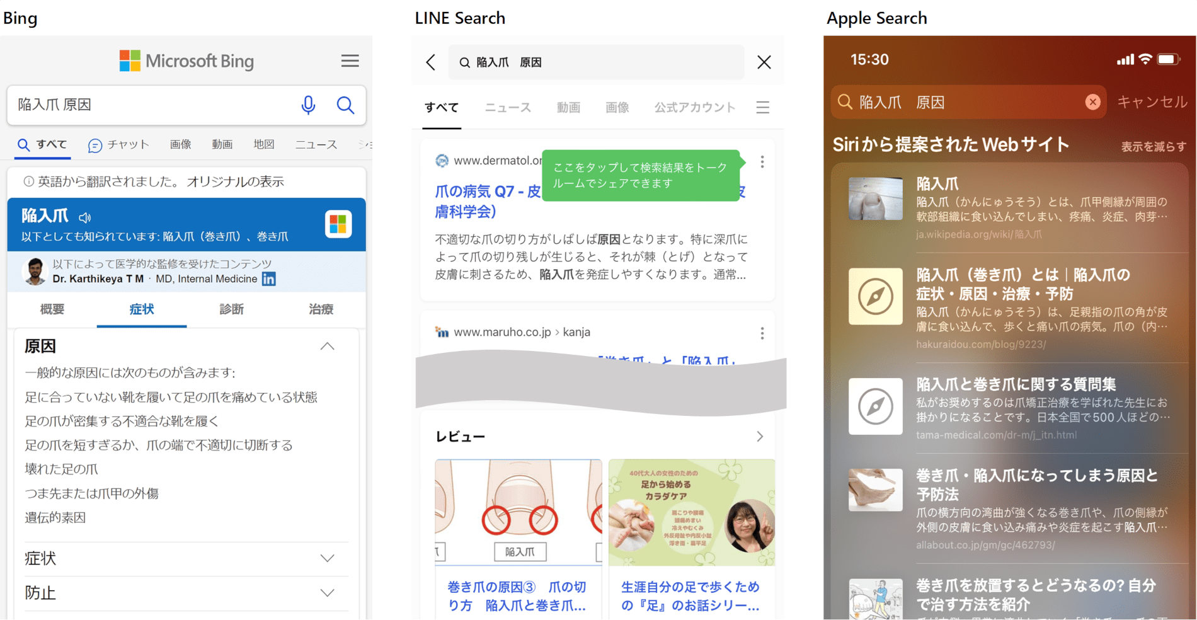Screen dimensions: 1197x620
Task: Click the translation info icon in Bing
Action: pyautogui.click(x=28, y=181)
